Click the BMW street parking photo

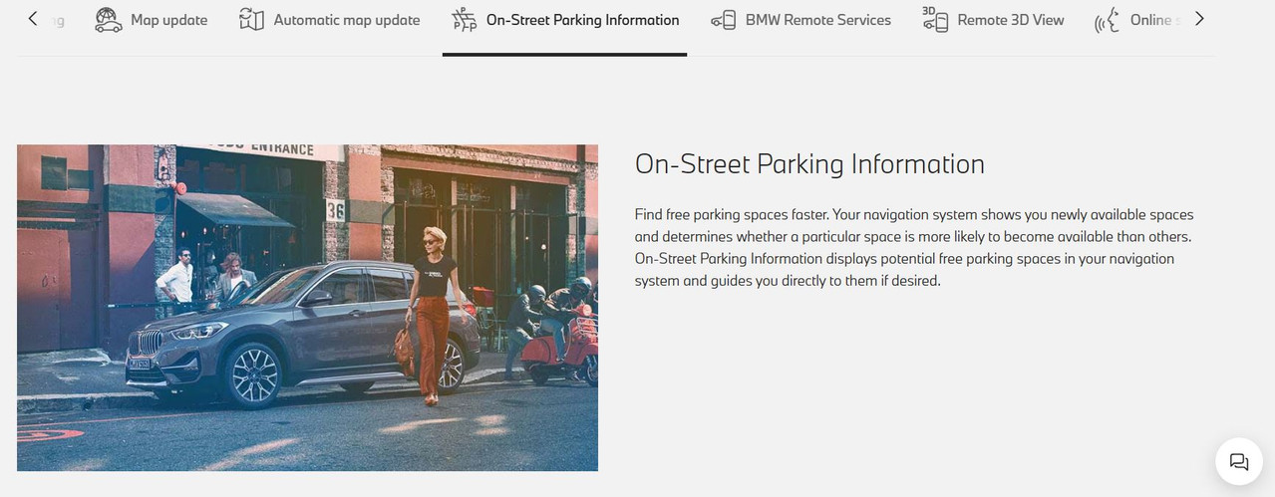point(307,308)
